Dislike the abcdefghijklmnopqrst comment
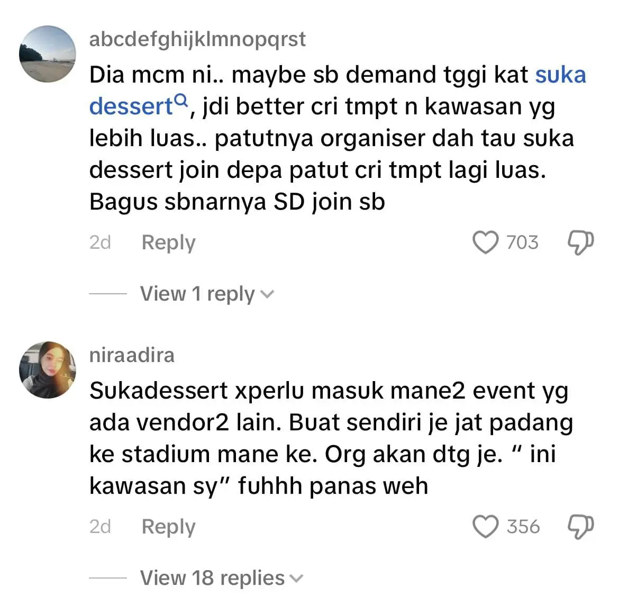The width and height of the screenshot is (619, 614). click(x=580, y=243)
